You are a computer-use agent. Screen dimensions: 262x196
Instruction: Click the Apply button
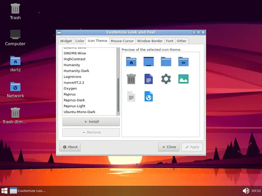point(192,147)
